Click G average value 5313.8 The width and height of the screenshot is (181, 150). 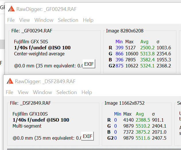147,54
